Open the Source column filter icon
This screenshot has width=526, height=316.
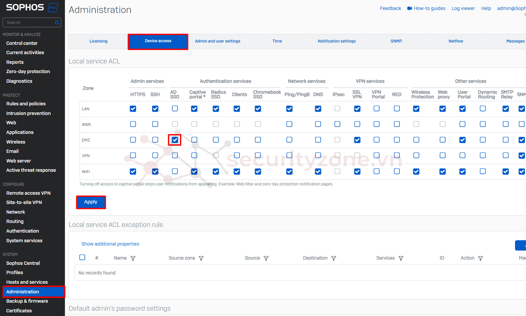click(266, 258)
